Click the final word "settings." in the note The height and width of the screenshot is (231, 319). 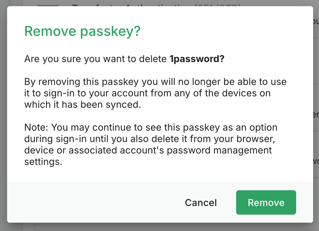tap(43, 162)
